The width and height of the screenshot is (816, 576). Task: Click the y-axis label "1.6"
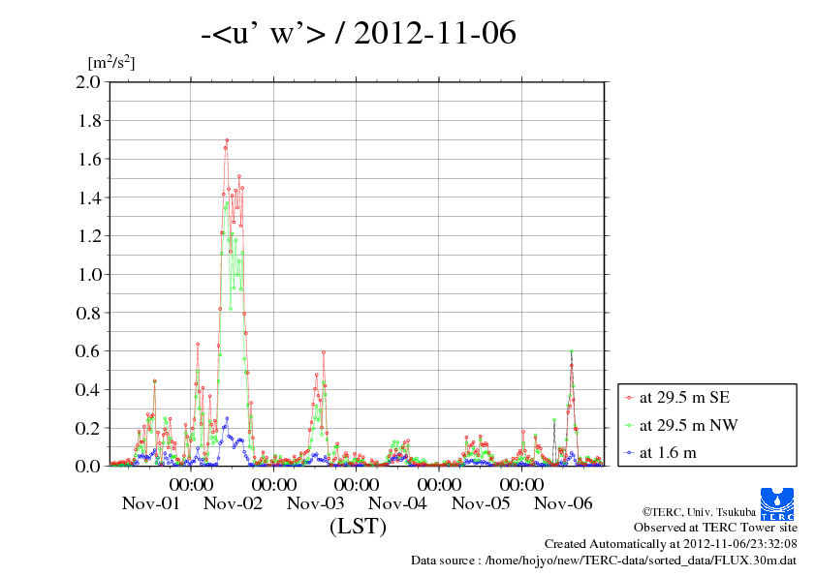89,159
